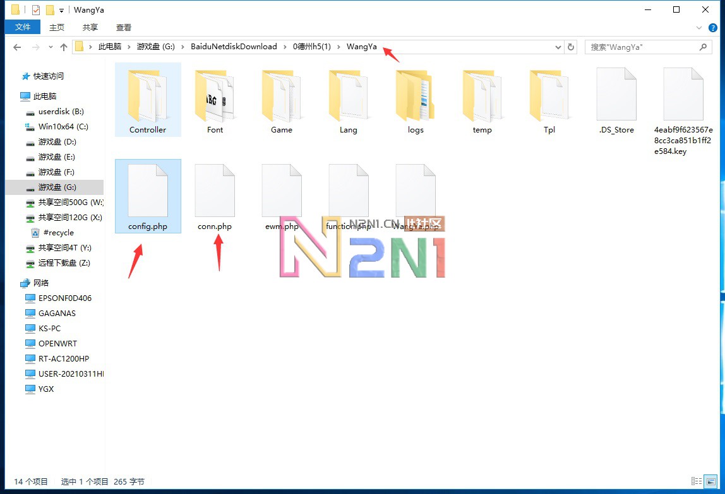Open the 文件 menu
The width and height of the screenshot is (725, 494).
click(23, 27)
